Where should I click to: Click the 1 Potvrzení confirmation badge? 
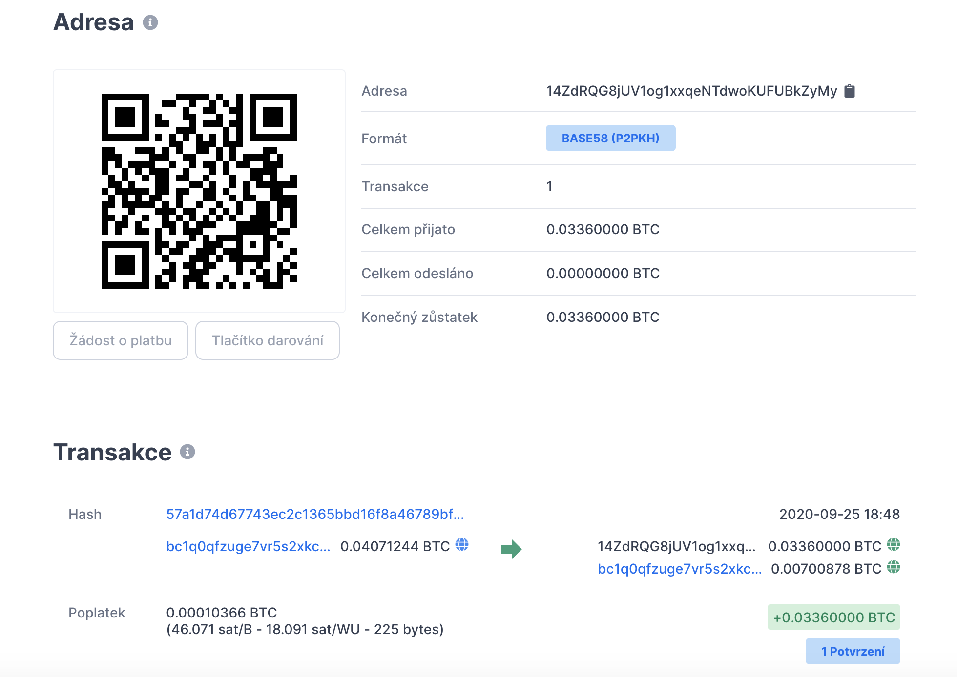point(853,651)
